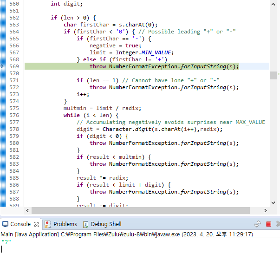Viewport: 280px width, 260px height.
Task: Click the Debug Shell tab icon
Action: [x=85, y=224]
